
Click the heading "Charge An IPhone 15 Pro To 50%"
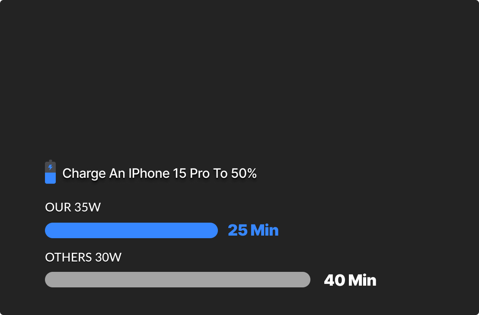tap(160, 173)
